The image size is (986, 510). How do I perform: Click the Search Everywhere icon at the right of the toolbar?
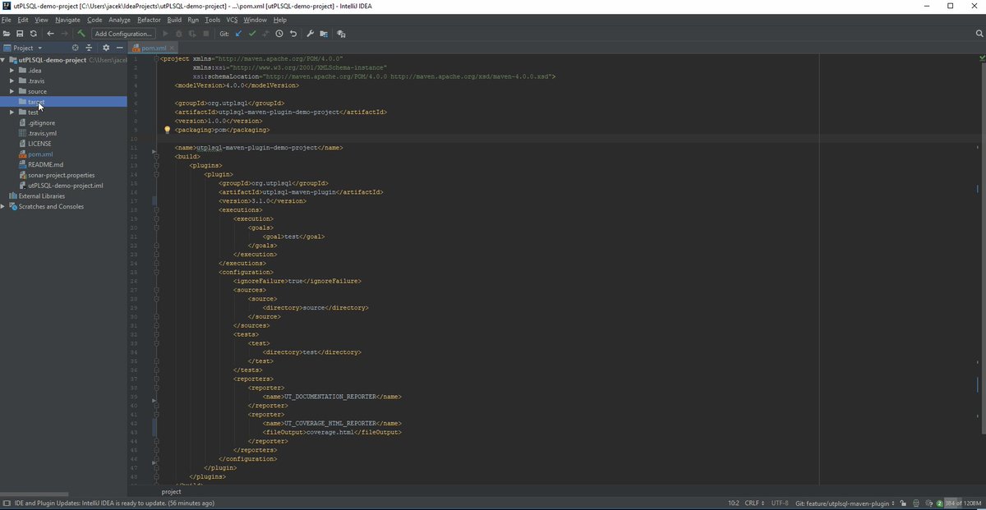979,34
